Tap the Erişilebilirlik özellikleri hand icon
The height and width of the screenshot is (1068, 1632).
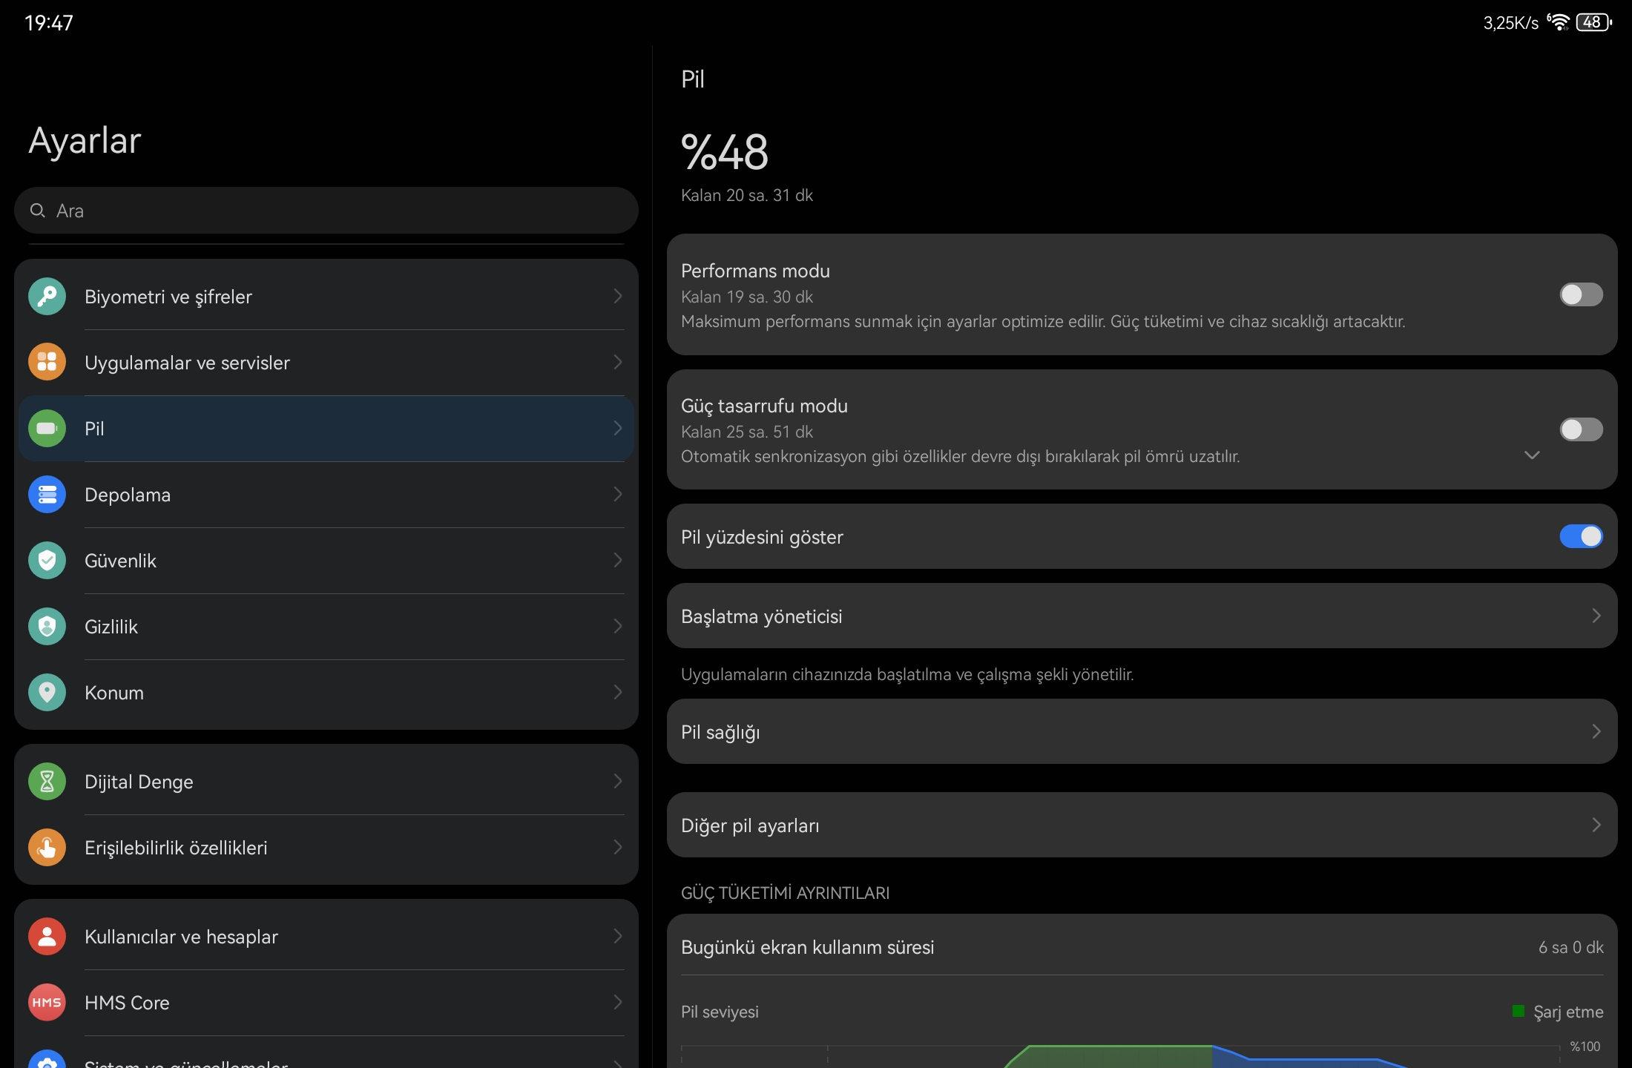pos(47,848)
